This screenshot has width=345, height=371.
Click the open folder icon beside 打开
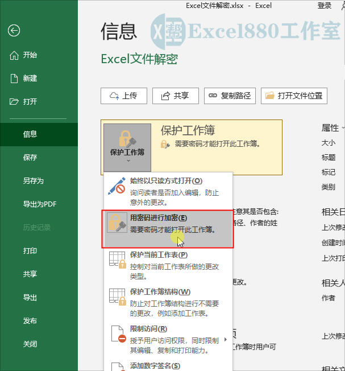click(14, 102)
